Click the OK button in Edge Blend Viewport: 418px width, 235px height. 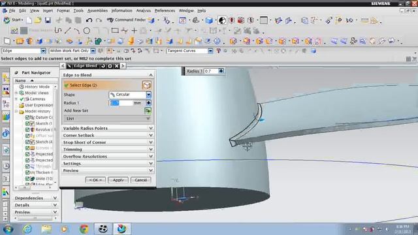pyautogui.click(x=95, y=180)
